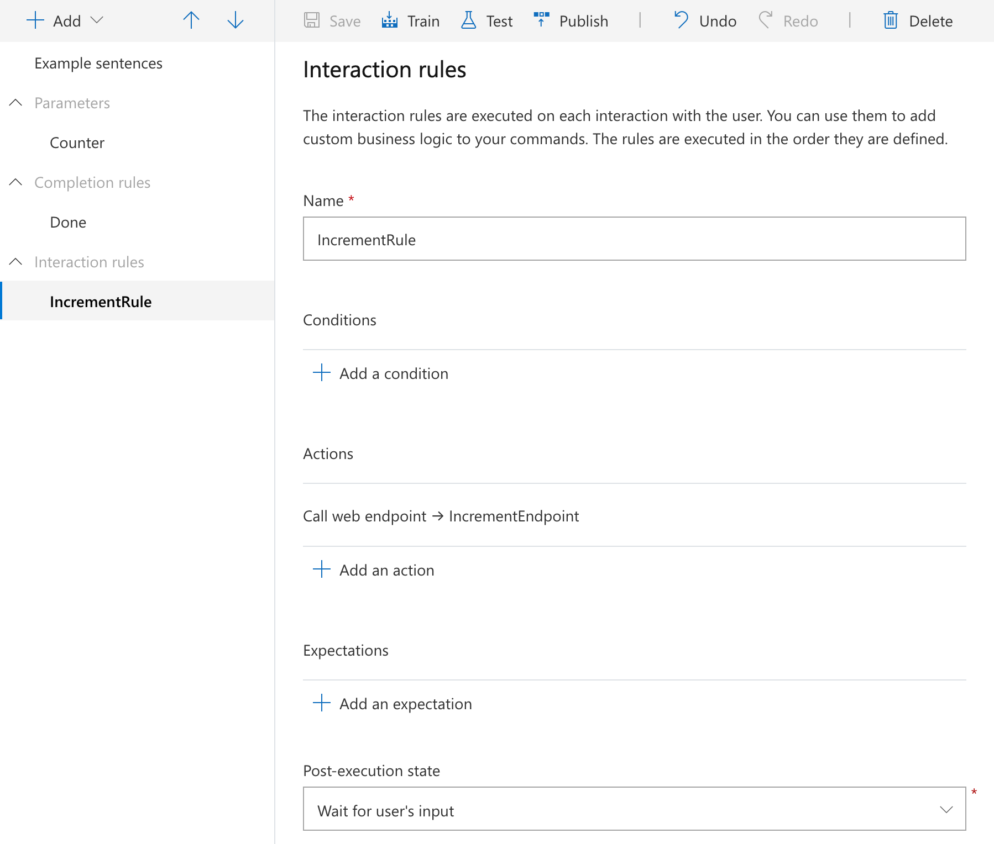Click the Train icon in toolbar

coord(390,20)
